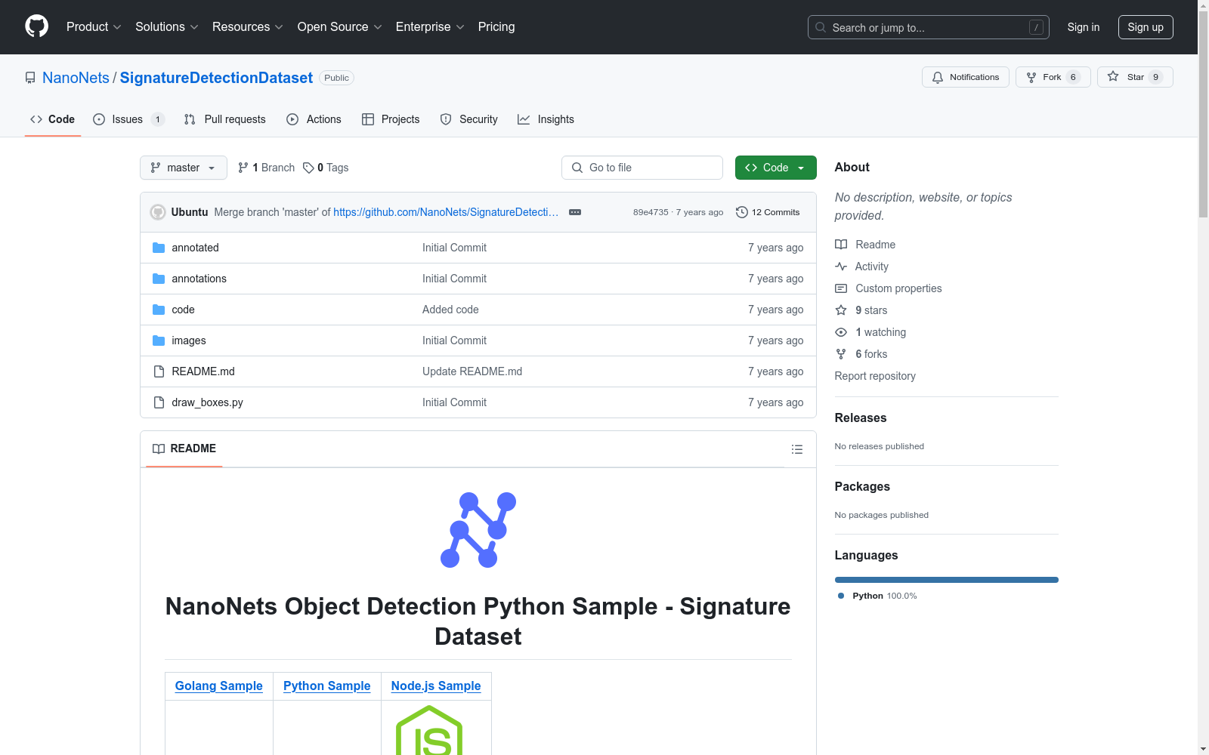Click the Go to file search field

642,168
